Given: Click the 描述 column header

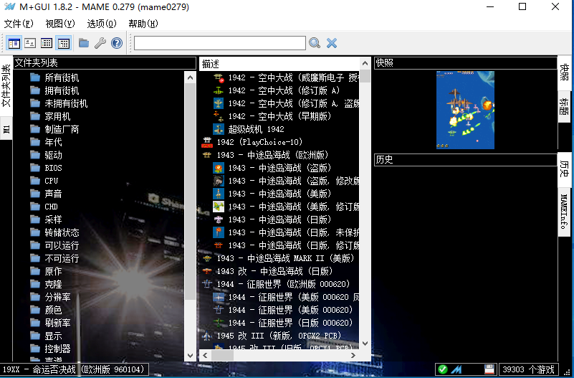Looking at the screenshot, I should point(279,64).
